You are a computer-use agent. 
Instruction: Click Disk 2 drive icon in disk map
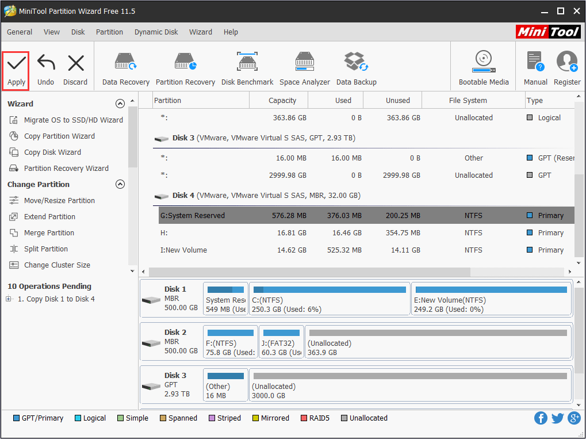click(151, 343)
